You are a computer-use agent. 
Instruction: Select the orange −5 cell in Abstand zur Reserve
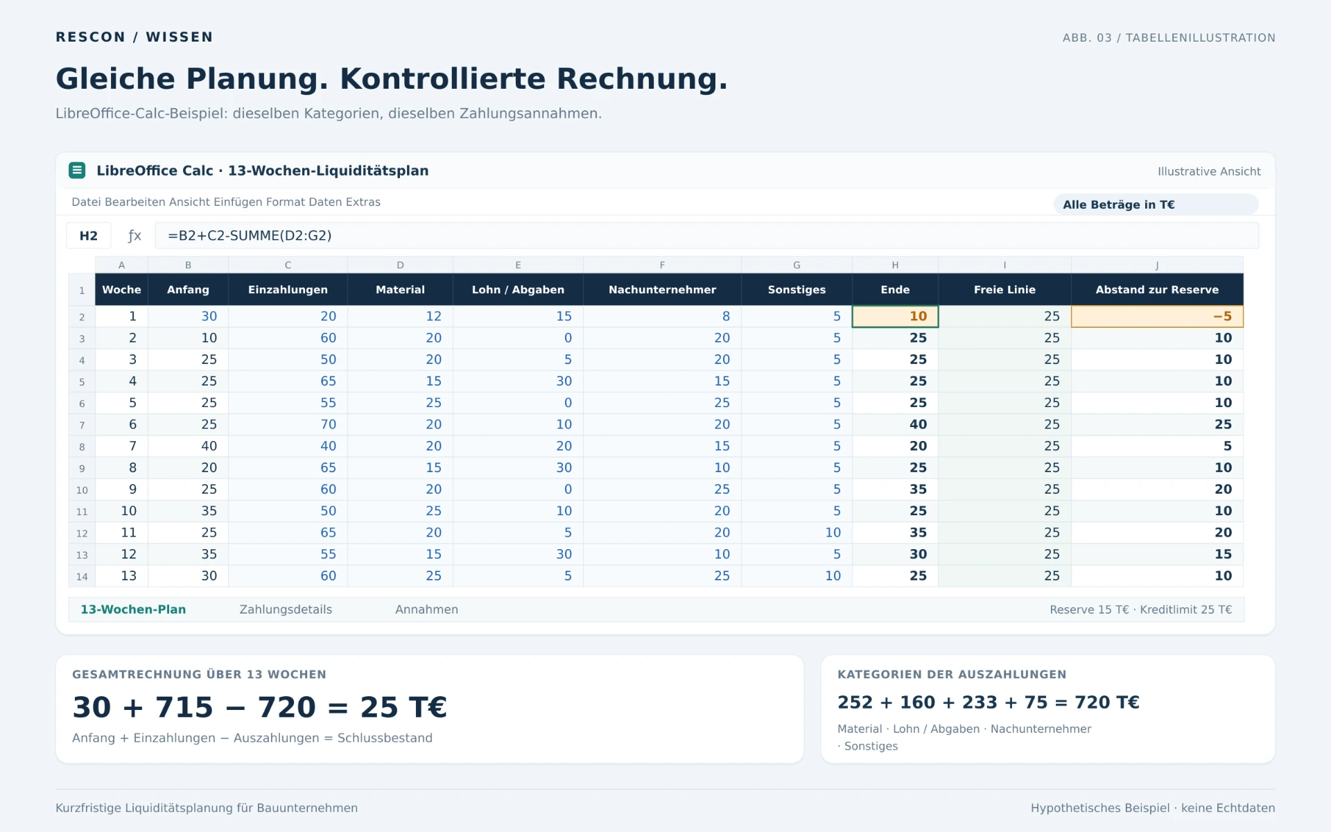click(1157, 316)
